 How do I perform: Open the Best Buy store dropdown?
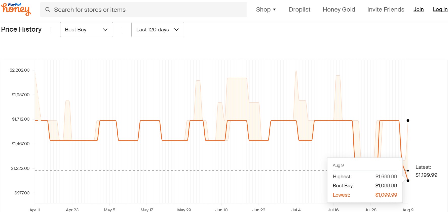[x=87, y=30]
